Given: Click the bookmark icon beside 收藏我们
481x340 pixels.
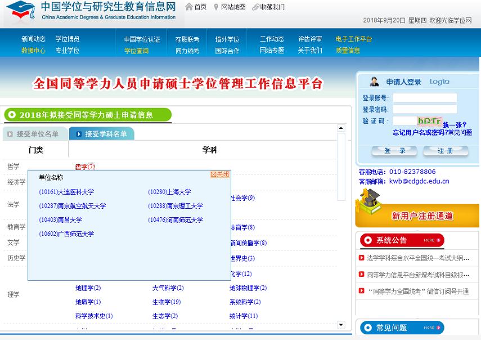Looking at the screenshot, I should [x=255, y=7].
